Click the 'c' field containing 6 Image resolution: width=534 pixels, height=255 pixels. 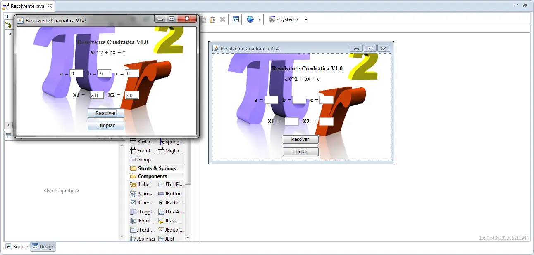coord(131,73)
